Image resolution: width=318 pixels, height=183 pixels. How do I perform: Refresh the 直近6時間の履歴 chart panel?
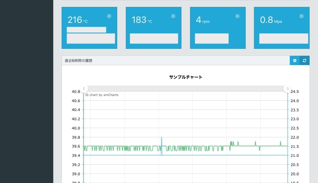304,60
